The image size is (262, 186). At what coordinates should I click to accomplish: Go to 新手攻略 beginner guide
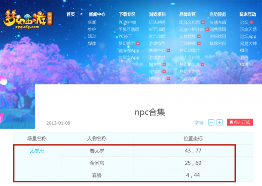[x=157, y=30]
